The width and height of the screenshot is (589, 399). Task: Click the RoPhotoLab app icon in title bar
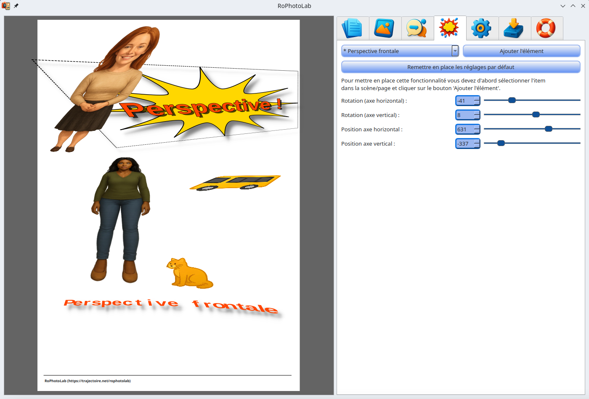6,6
